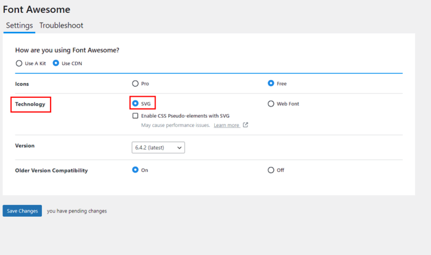Click the Save Changes button
This screenshot has height=255, width=431.
coord(22,211)
